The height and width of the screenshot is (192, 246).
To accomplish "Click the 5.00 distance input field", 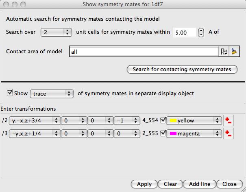I will 185,33.
